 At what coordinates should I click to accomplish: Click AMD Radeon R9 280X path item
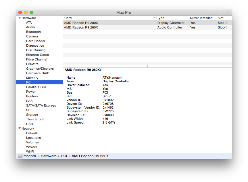(x=90, y=156)
